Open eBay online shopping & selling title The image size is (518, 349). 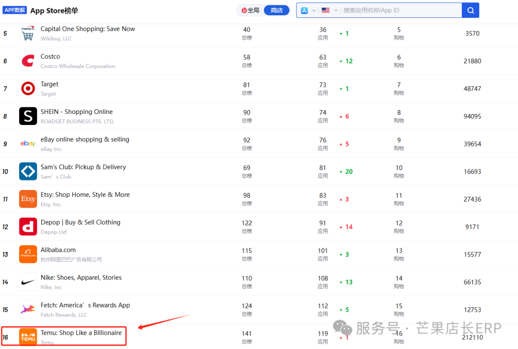85,139
